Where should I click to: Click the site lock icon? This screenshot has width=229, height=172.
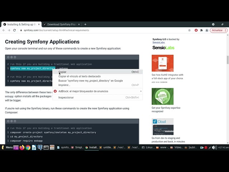[x=21, y=30]
